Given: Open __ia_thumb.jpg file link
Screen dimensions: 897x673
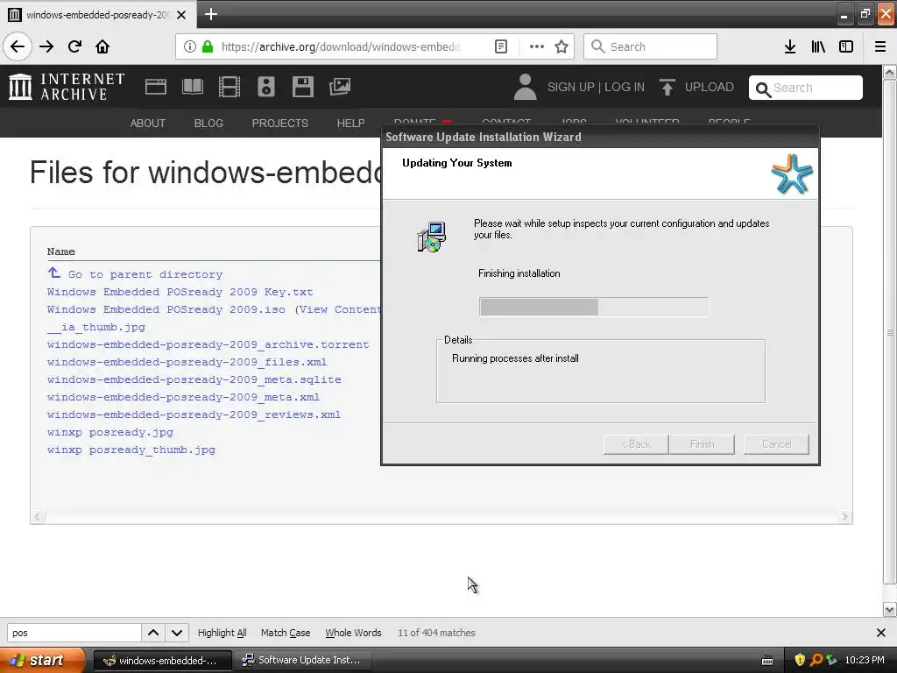Looking at the screenshot, I should [96, 328].
